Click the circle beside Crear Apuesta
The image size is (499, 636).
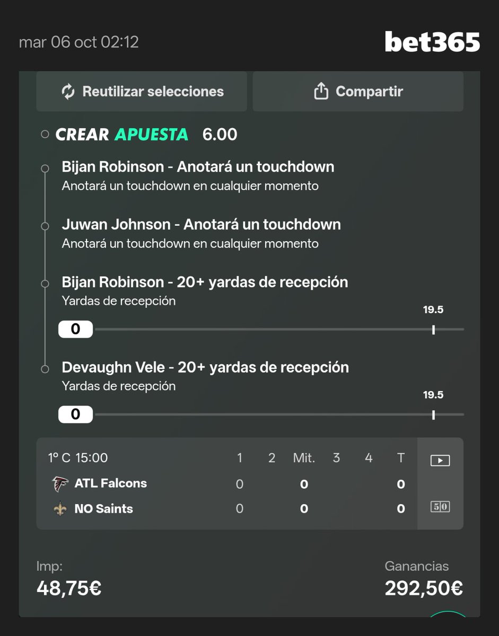point(45,135)
